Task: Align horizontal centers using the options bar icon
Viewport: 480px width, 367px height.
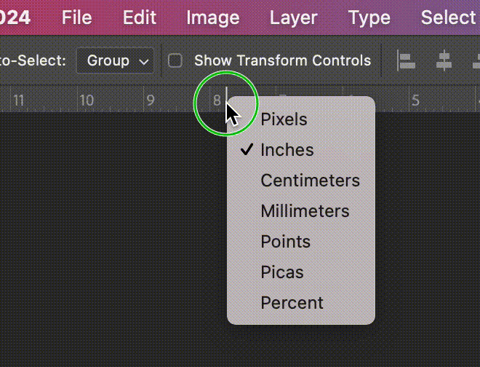Action: coord(444,60)
